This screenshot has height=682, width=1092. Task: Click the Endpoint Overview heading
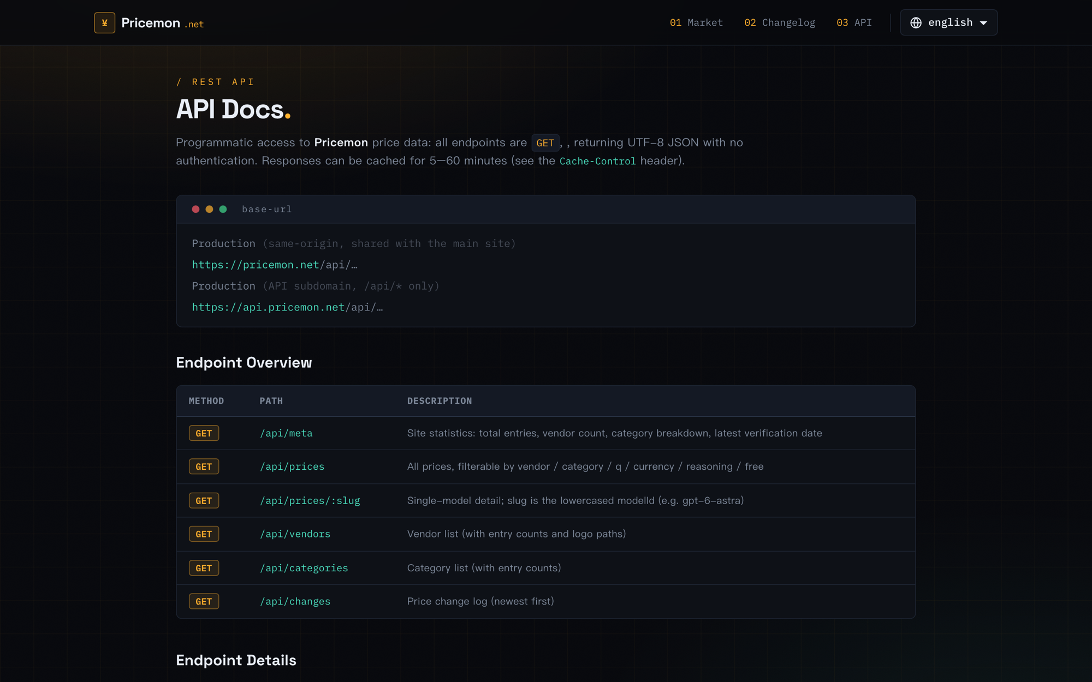point(244,363)
